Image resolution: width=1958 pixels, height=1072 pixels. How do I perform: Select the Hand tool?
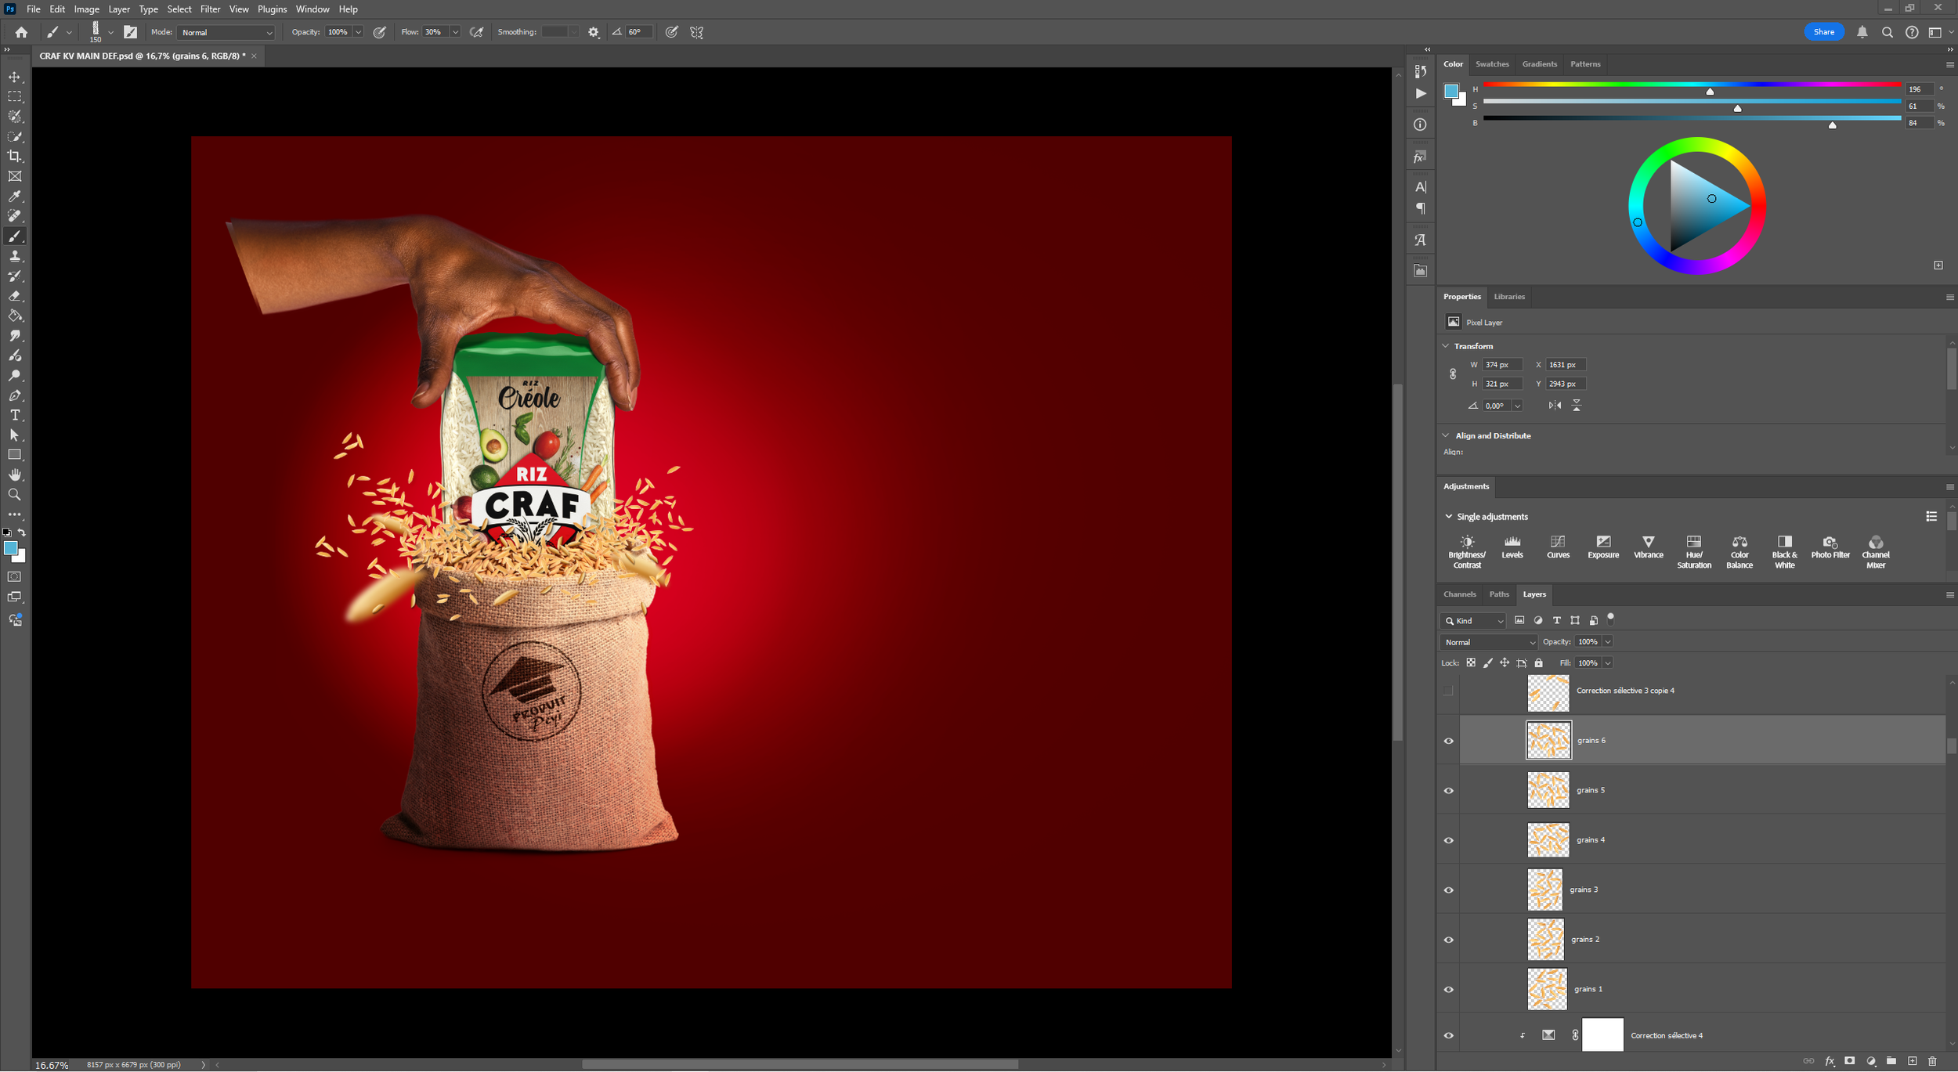[x=15, y=475]
